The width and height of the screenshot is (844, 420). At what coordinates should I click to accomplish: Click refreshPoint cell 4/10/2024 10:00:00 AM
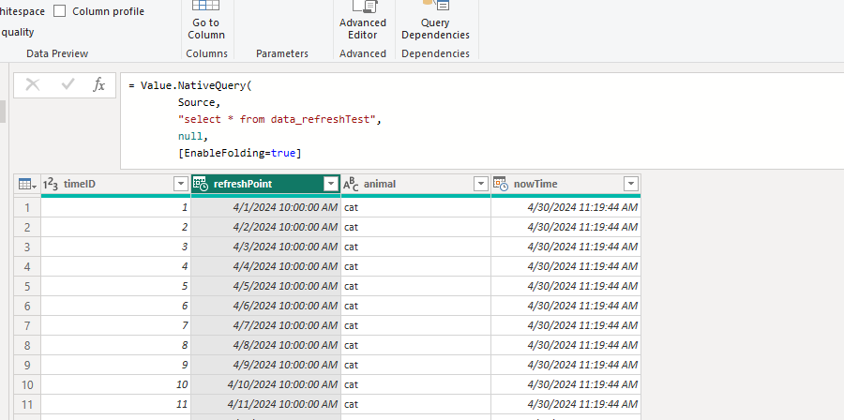coord(266,384)
